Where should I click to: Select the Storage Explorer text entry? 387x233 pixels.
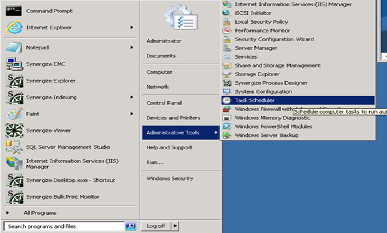[x=257, y=74]
